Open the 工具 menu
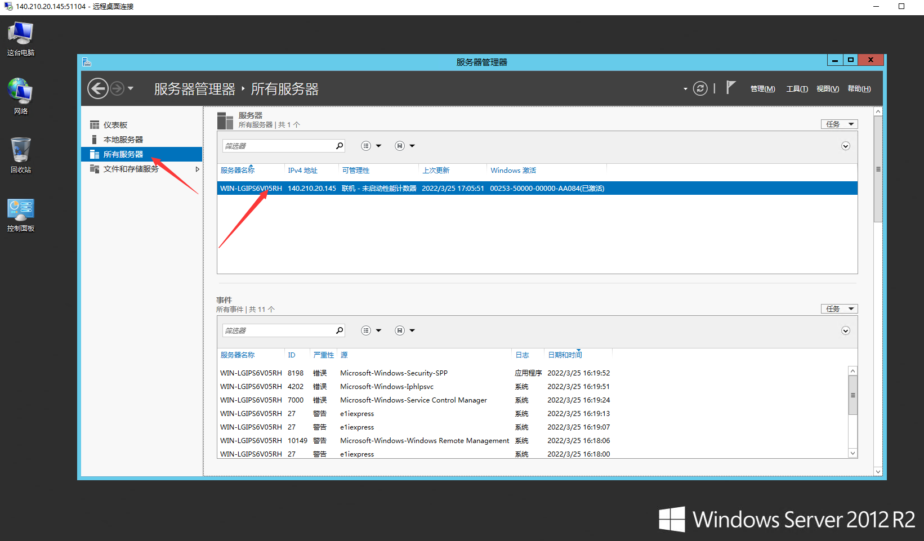The width and height of the screenshot is (924, 541). pos(797,88)
